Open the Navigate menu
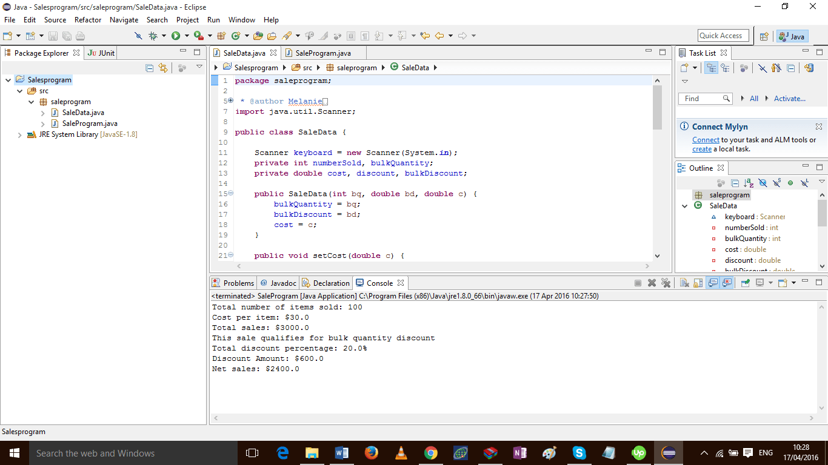 [124, 20]
